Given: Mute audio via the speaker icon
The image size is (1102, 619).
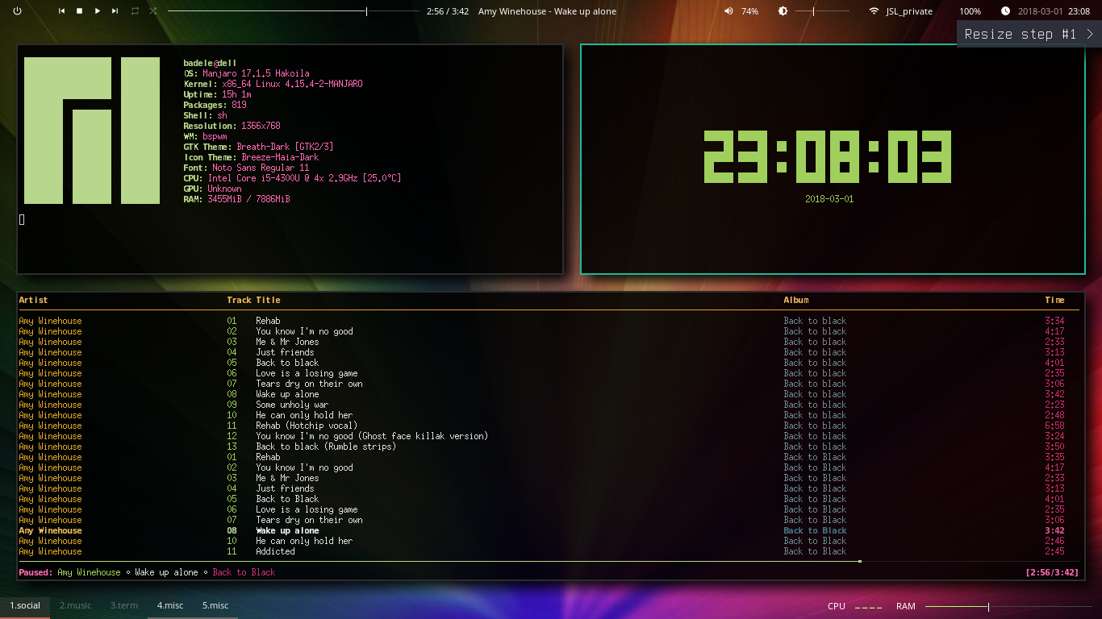Looking at the screenshot, I should coord(729,11).
